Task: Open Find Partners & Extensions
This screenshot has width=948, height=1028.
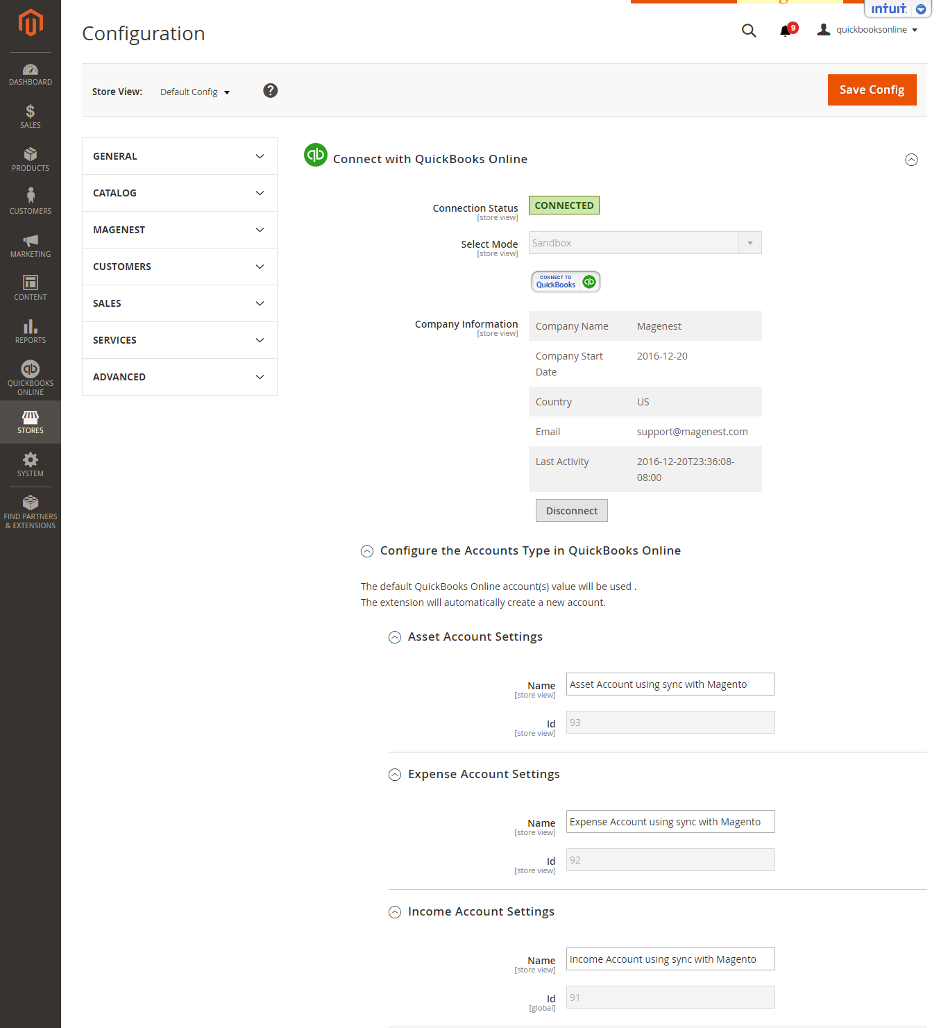Action: 31,512
